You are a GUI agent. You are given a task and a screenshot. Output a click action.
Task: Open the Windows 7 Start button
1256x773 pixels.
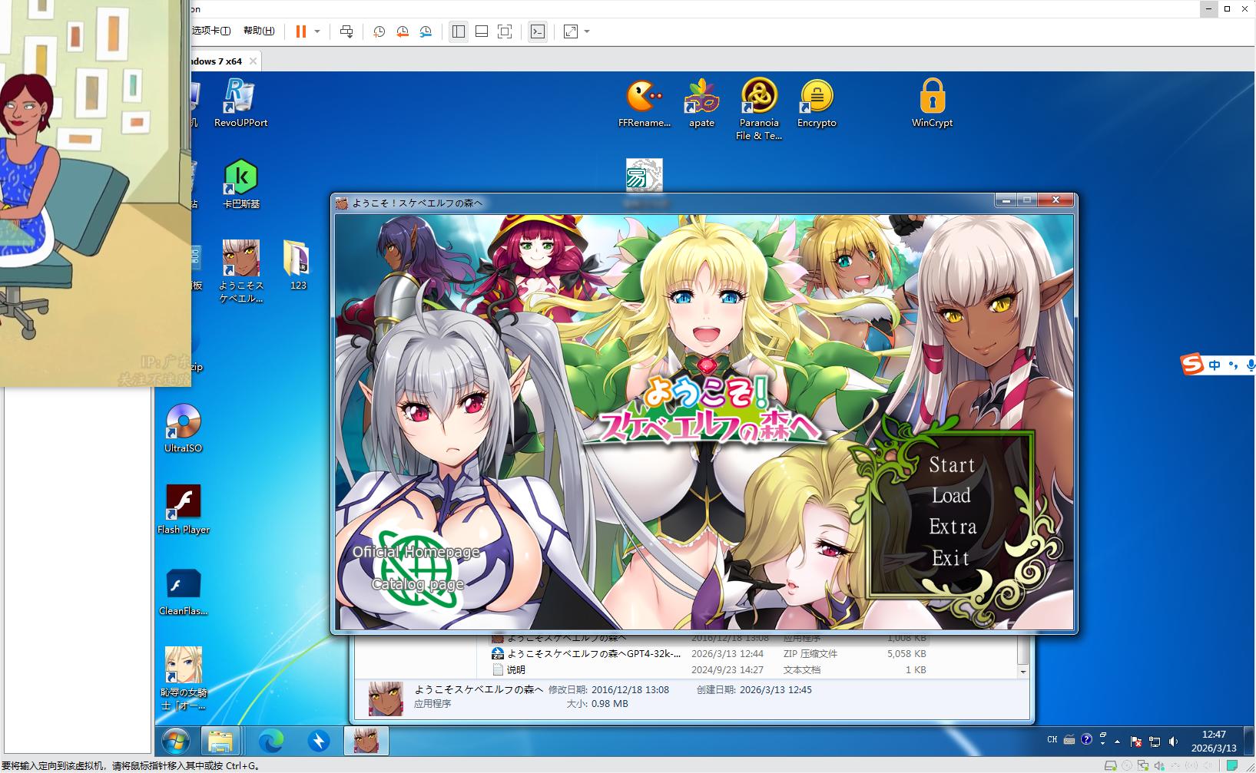[176, 741]
